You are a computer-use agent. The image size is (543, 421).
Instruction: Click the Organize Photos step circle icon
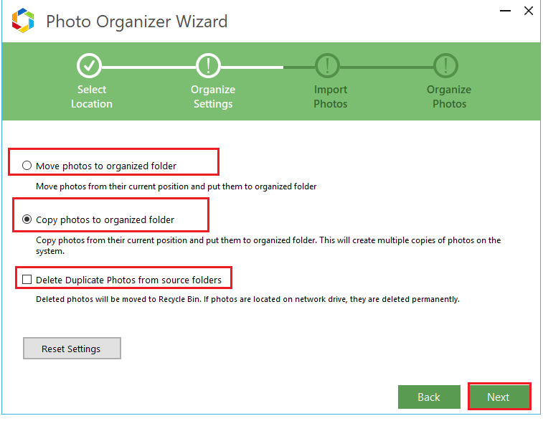click(x=447, y=66)
